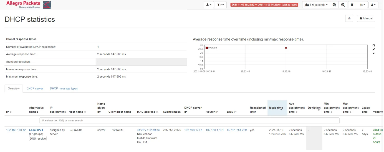
Task: Open the filter dropdown menu
Action: click(221, 5)
